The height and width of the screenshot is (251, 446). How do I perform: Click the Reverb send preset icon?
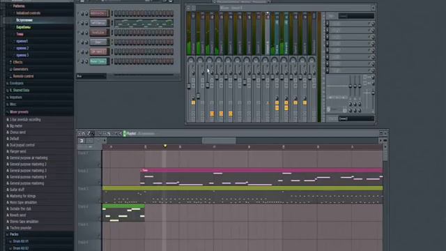(x=8, y=215)
